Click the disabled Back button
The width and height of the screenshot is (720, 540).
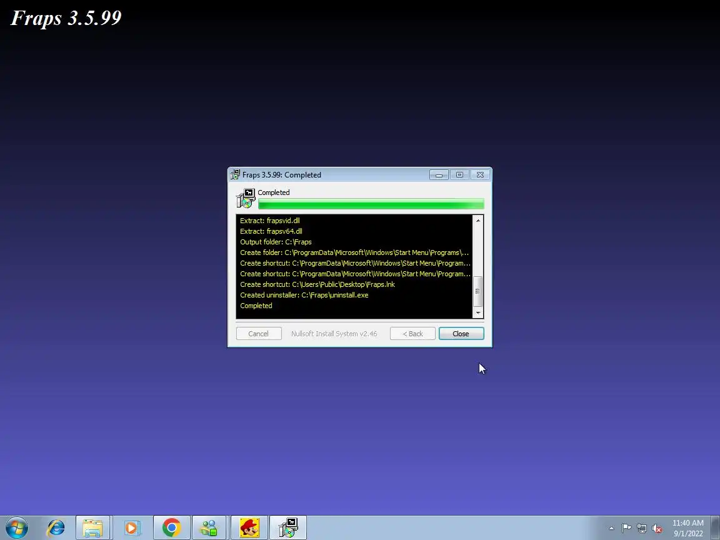coord(412,334)
